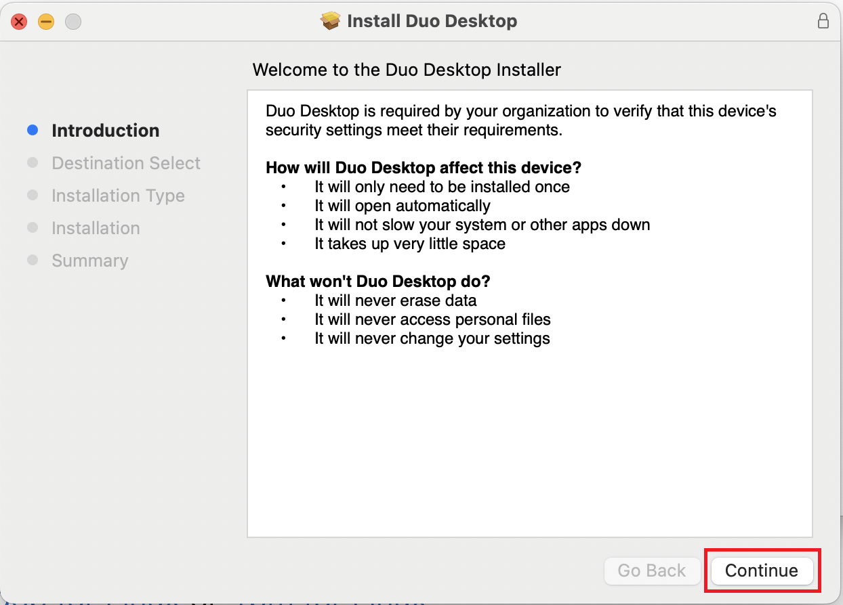Select the Destination Select step
The height and width of the screenshot is (605, 843).
pyautogui.click(x=126, y=163)
